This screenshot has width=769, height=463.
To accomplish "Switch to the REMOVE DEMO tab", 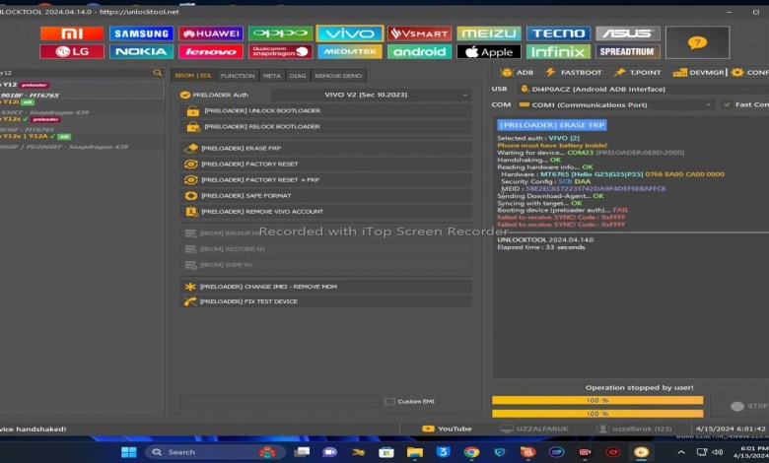I will (338, 76).
